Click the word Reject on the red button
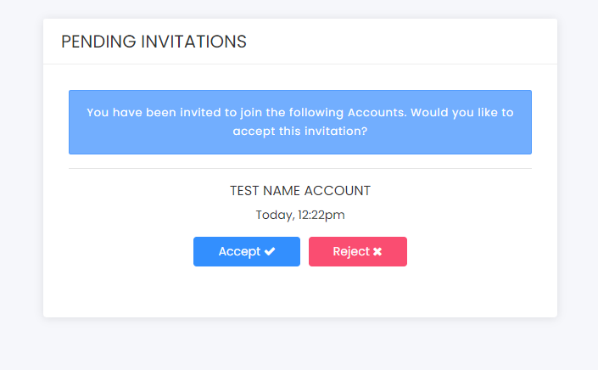Viewport: 598px width, 370px height. point(351,252)
